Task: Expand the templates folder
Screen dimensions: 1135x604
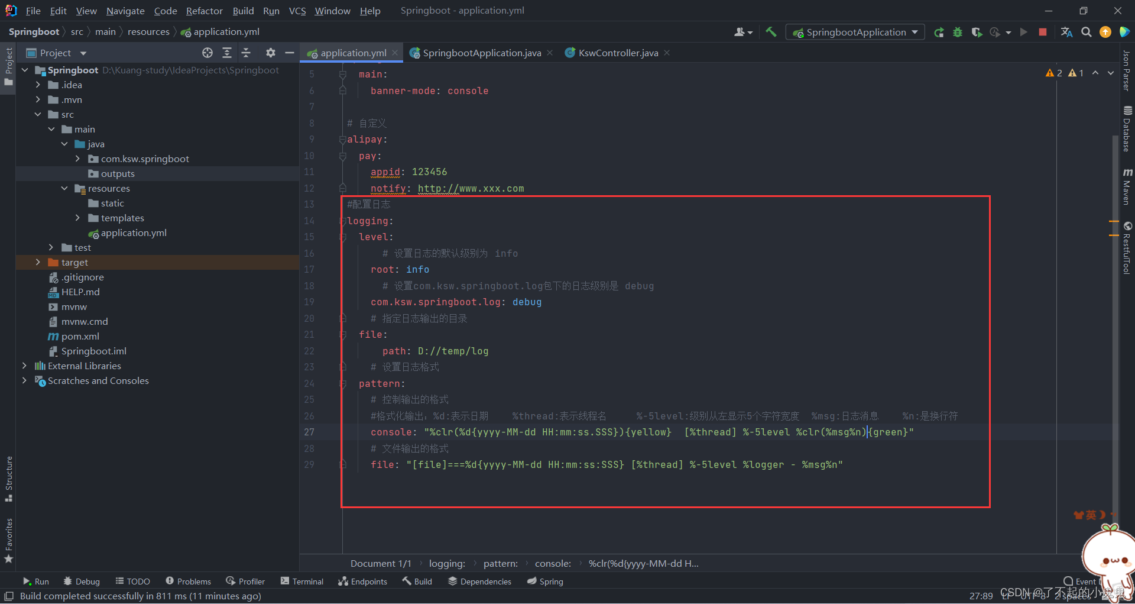Action: [x=77, y=218]
